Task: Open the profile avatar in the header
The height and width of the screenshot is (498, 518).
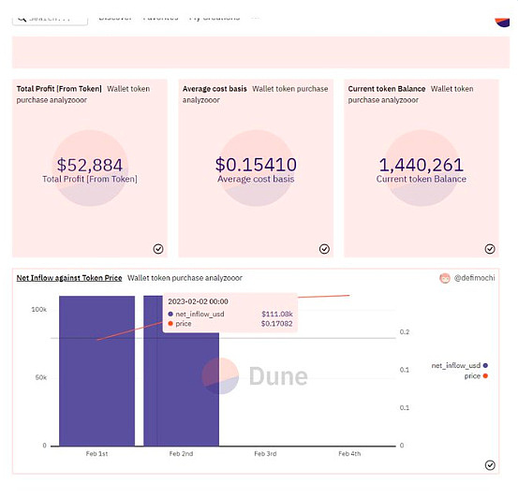Action: pos(502,22)
